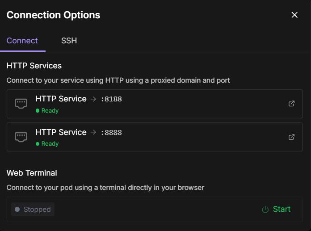Click the :8888 port label
Screen dimensions: 311x231
[x=111, y=132]
